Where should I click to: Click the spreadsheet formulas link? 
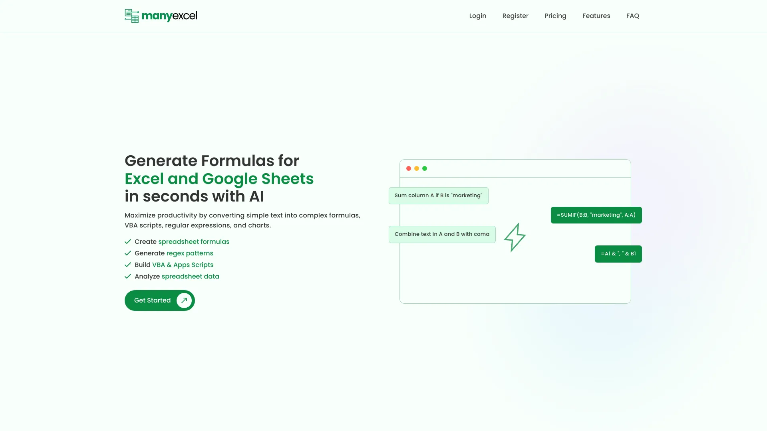[194, 241]
